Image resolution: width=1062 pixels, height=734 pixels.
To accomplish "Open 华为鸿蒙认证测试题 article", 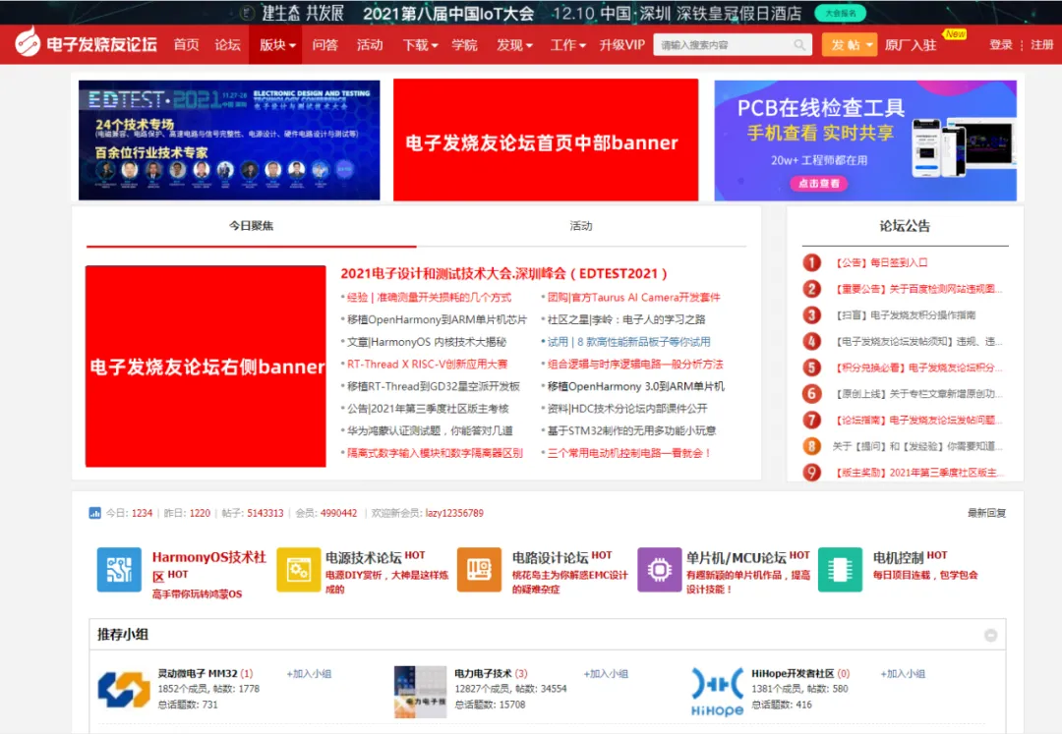I will click(x=430, y=430).
